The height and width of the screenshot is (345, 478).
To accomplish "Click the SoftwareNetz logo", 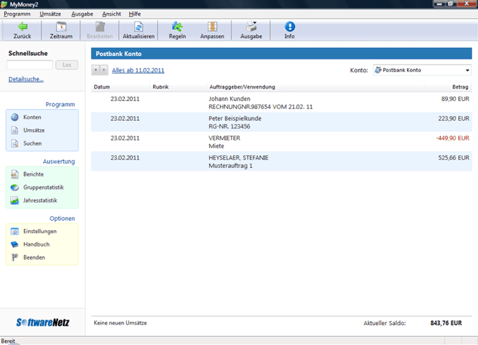I will pos(42,322).
